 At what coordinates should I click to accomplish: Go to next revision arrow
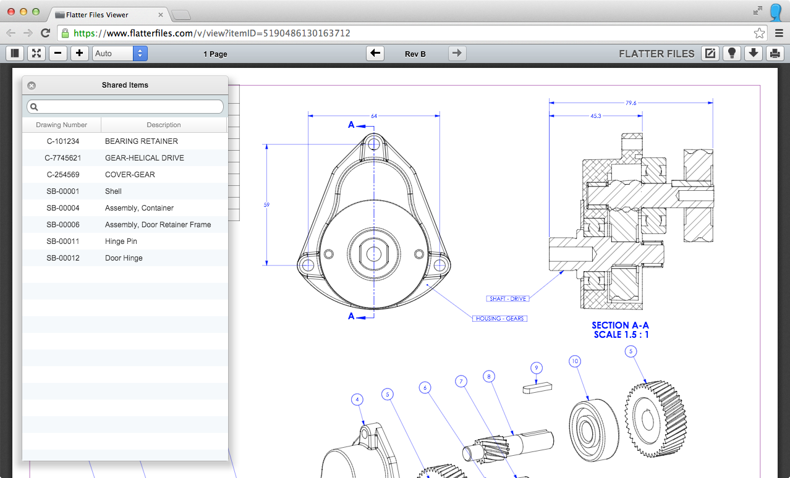tap(457, 54)
